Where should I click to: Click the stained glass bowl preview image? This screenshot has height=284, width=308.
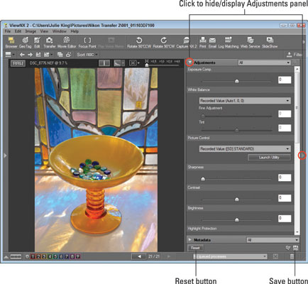pos(96,160)
